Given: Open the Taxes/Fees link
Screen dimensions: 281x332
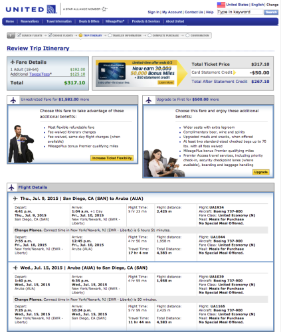Looking at the screenshot, I should [x=40, y=74].
